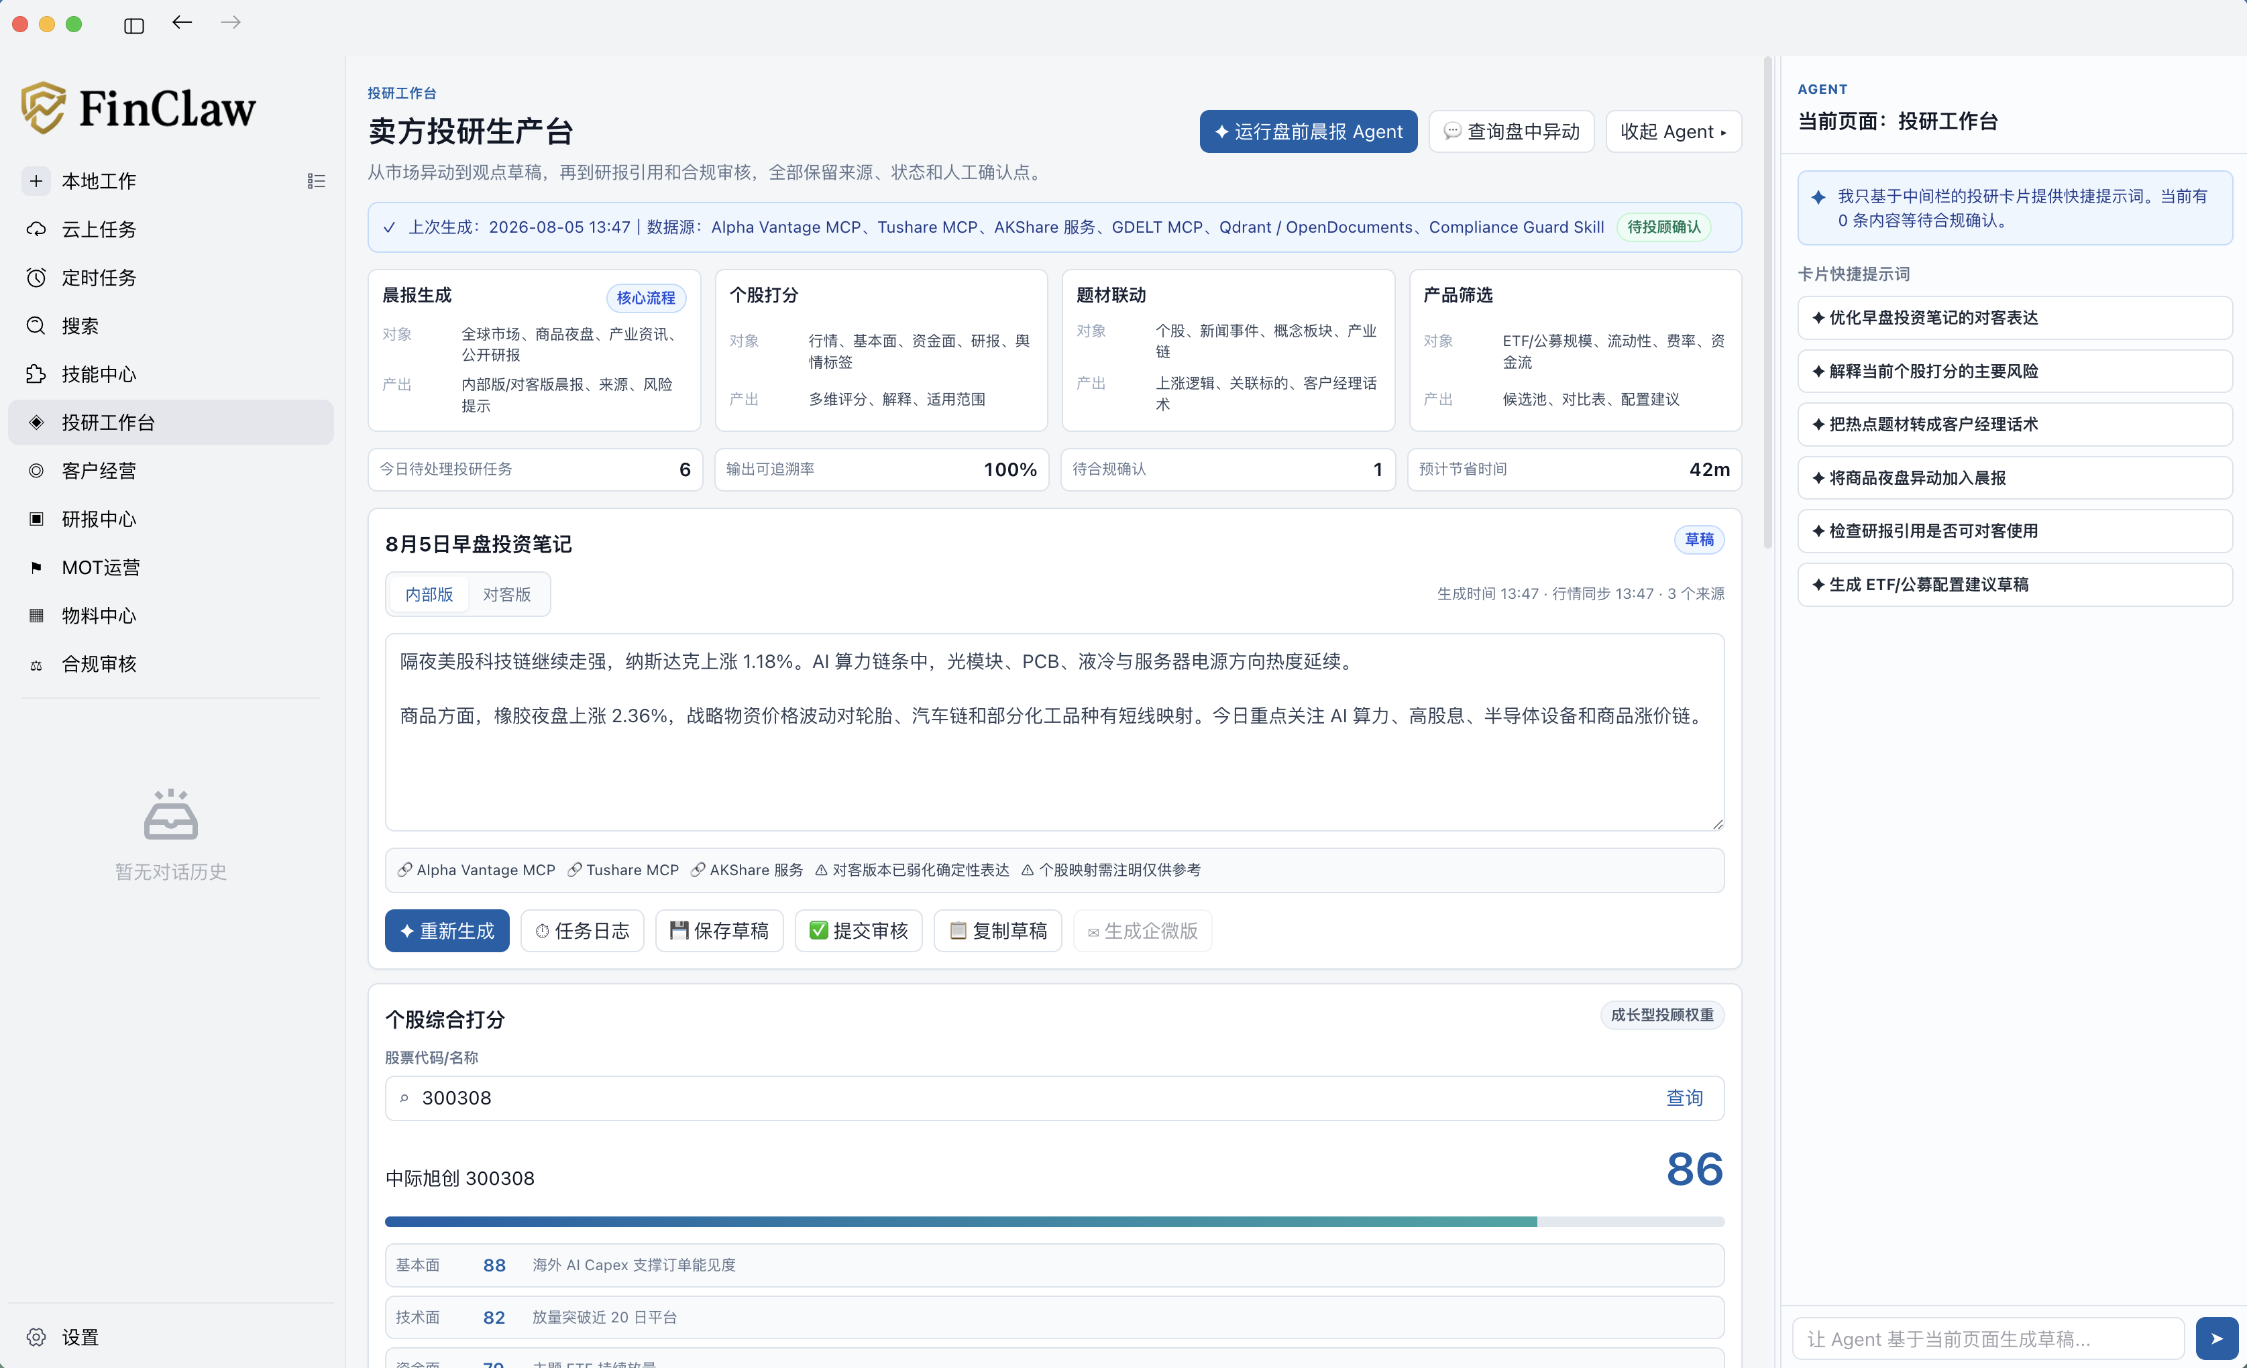2247x1368 pixels.
Task: Go forward with the right arrow
Action: [x=231, y=23]
